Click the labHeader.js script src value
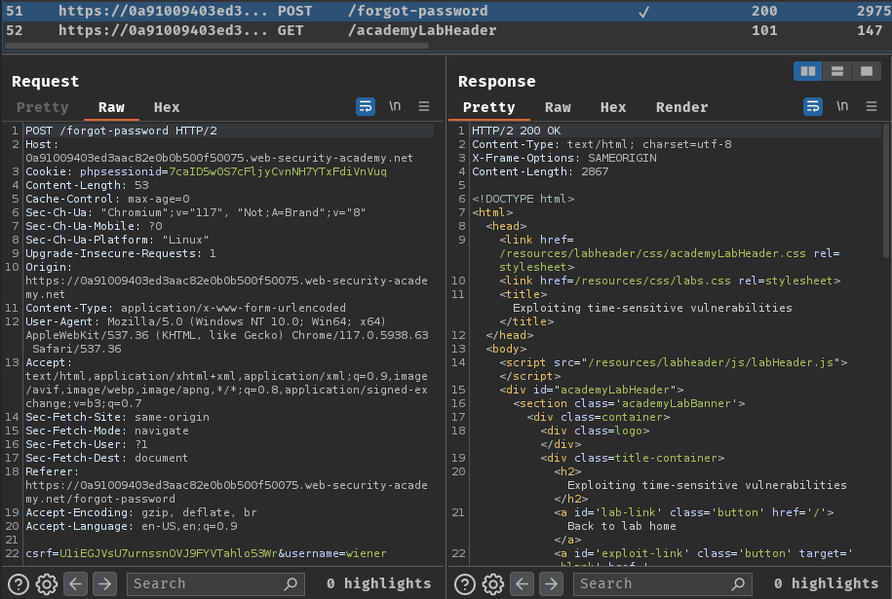This screenshot has width=892, height=599. coord(711,362)
